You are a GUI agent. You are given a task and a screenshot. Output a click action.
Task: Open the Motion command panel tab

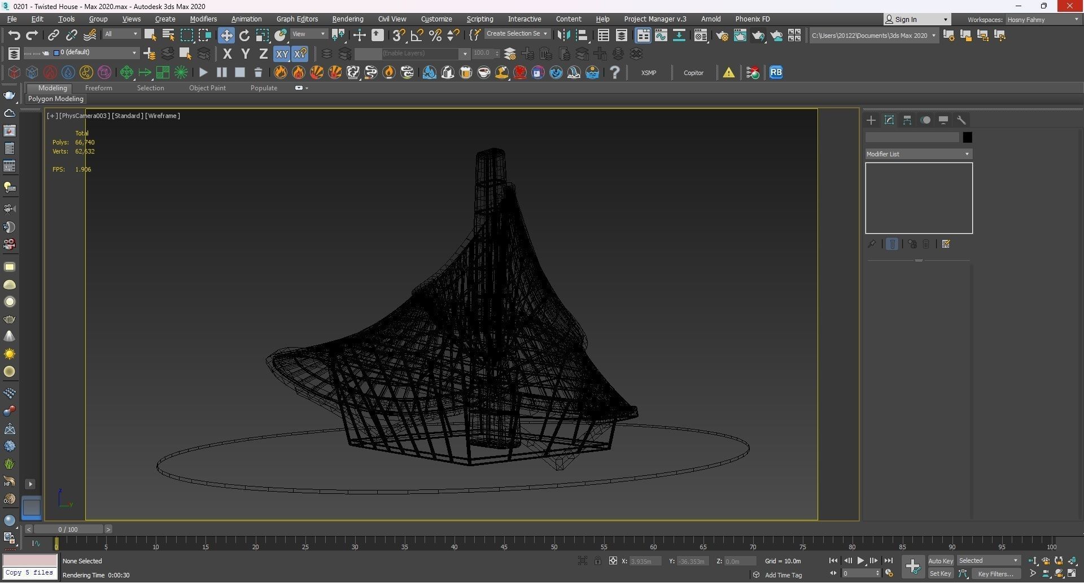[925, 120]
